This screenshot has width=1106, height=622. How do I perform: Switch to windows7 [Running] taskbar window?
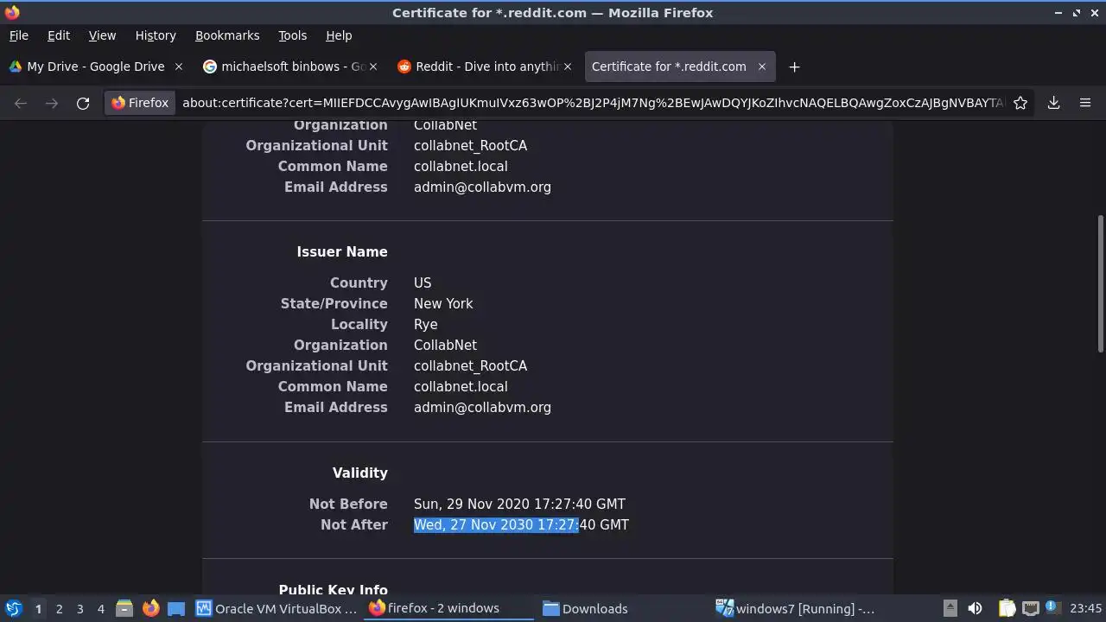[x=796, y=608]
